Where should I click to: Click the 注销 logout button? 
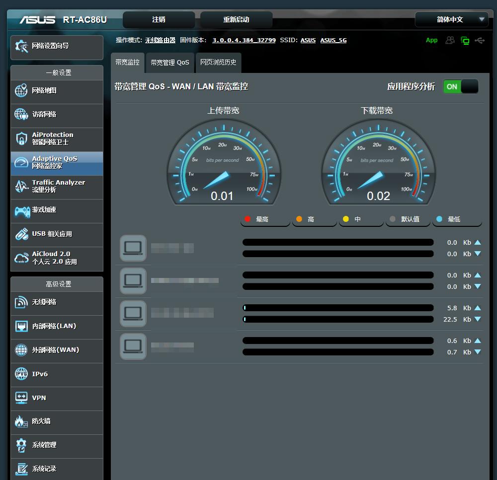(159, 20)
